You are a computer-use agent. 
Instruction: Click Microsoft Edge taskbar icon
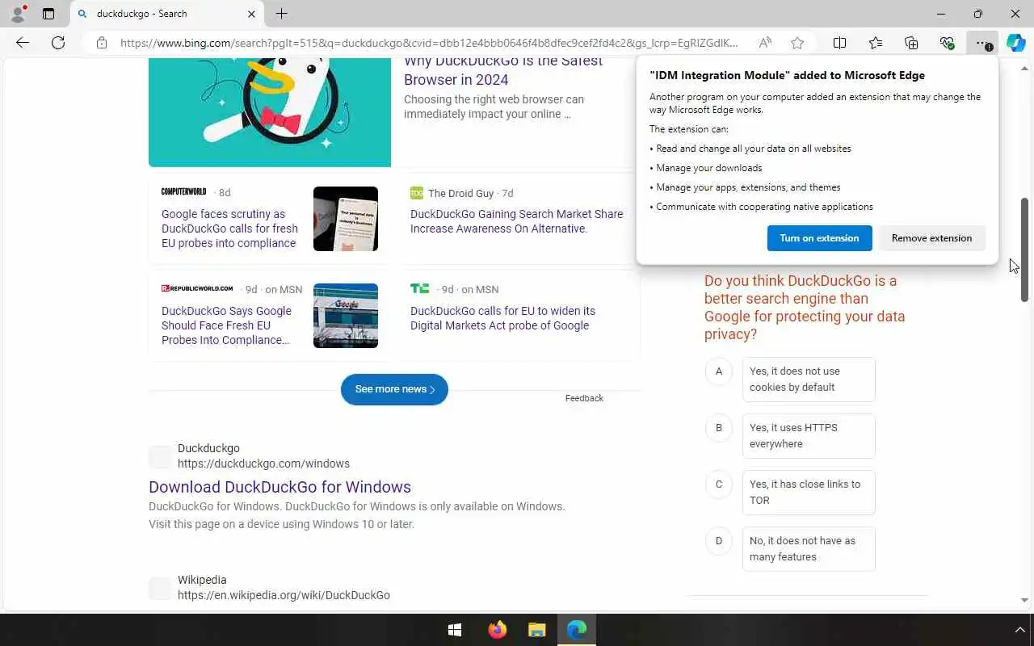[x=577, y=630]
